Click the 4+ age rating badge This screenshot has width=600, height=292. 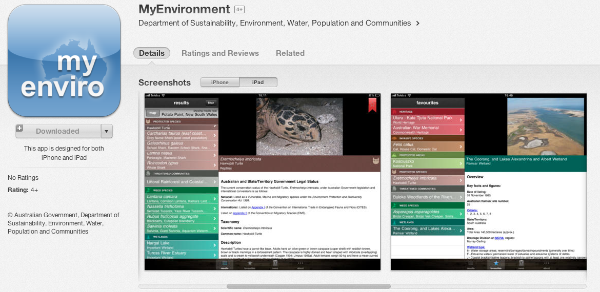239,10
